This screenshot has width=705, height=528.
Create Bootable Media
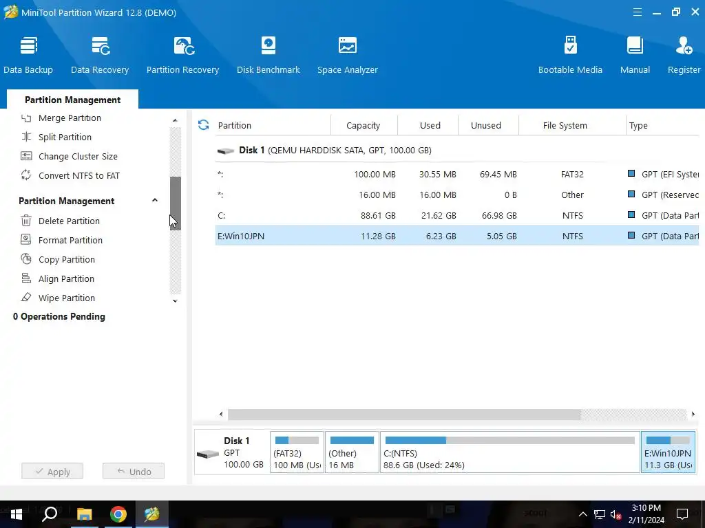click(570, 55)
